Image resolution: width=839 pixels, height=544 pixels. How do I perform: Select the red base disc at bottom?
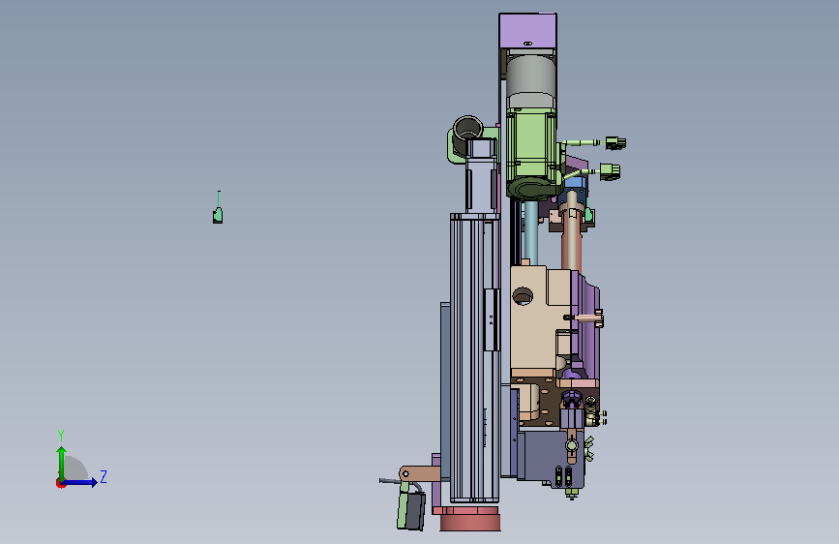point(470,522)
